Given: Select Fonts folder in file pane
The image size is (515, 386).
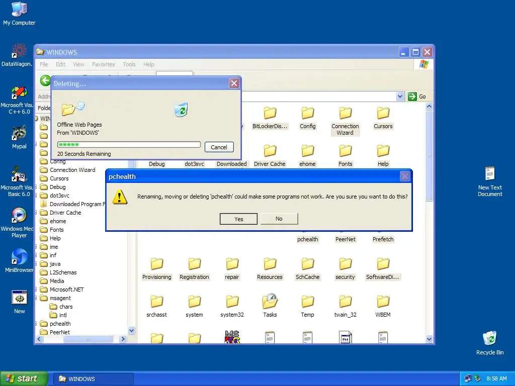Looking at the screenshot, I should tap(345, 156).
